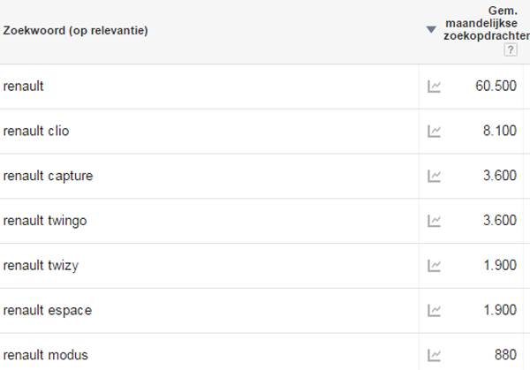
Task: Show the chart icon for renault modus
Action: (x=434, y=355)
